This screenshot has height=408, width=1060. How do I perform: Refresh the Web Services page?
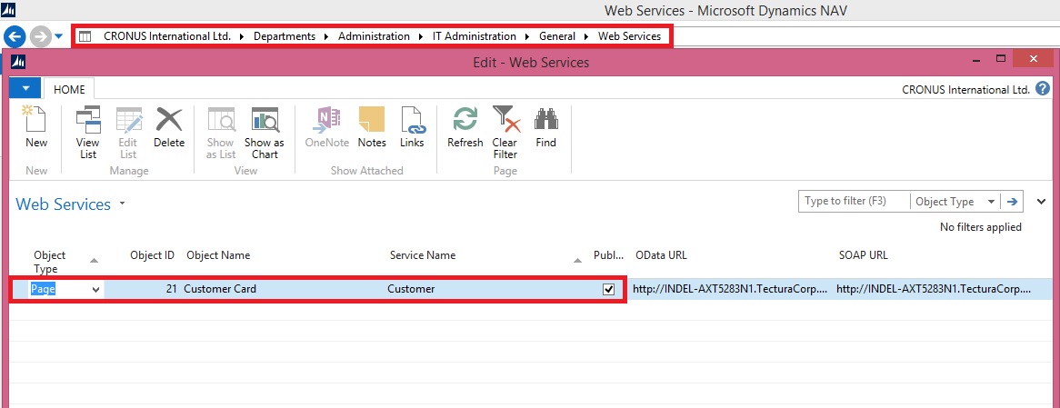[x=465, y=127]
